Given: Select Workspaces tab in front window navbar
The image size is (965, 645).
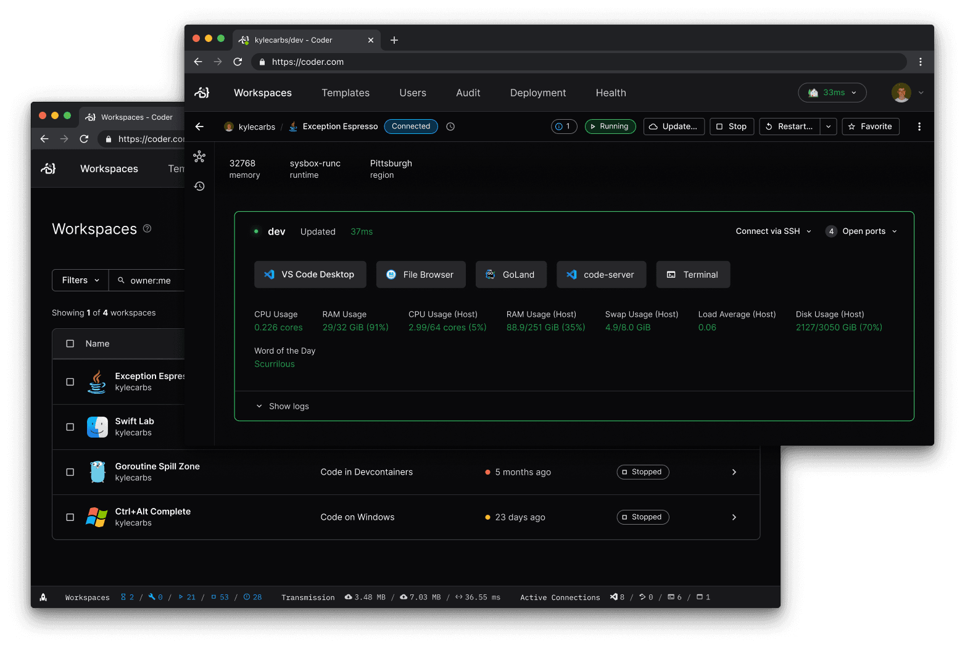Looking at the screenshot, I should (x=263, y=93).
